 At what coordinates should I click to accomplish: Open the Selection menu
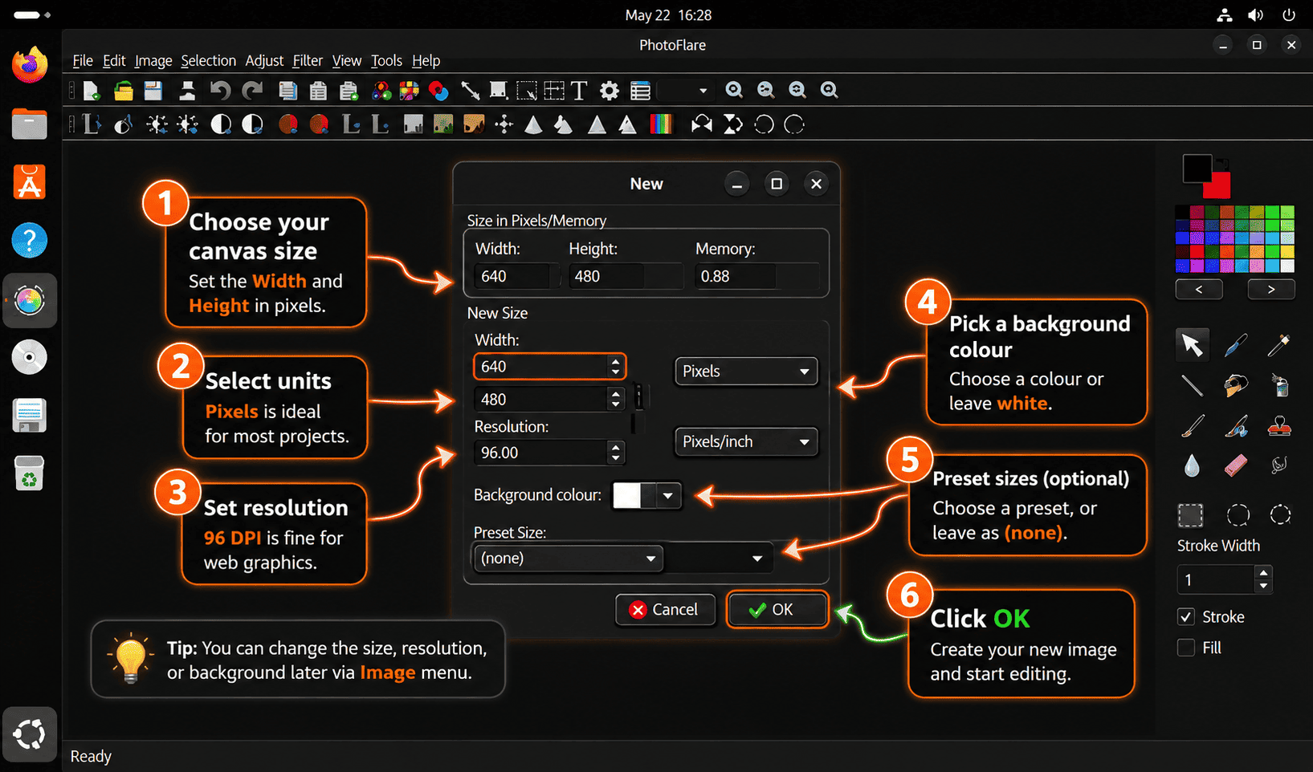(x=209, y=61)
